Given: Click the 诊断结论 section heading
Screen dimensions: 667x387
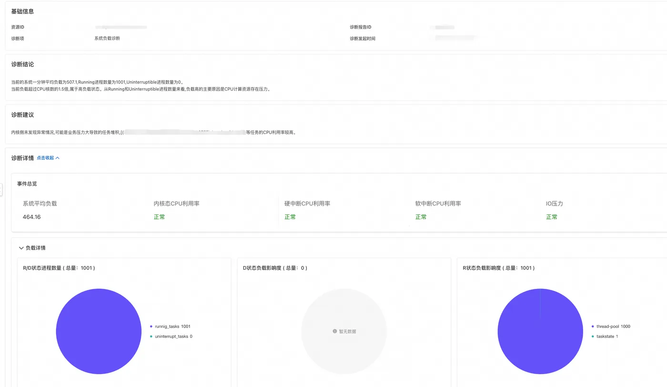Looking at the screenshot, I should coord(22,64).
